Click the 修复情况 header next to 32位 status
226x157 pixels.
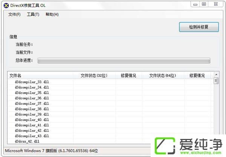[128, 75]
